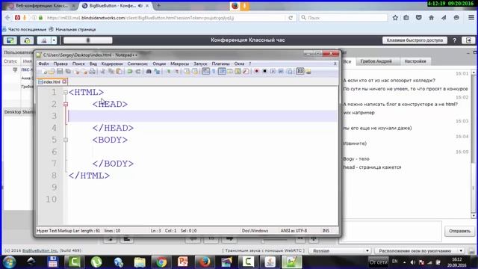Click the black Stop recording macro icon

[264, 72]
